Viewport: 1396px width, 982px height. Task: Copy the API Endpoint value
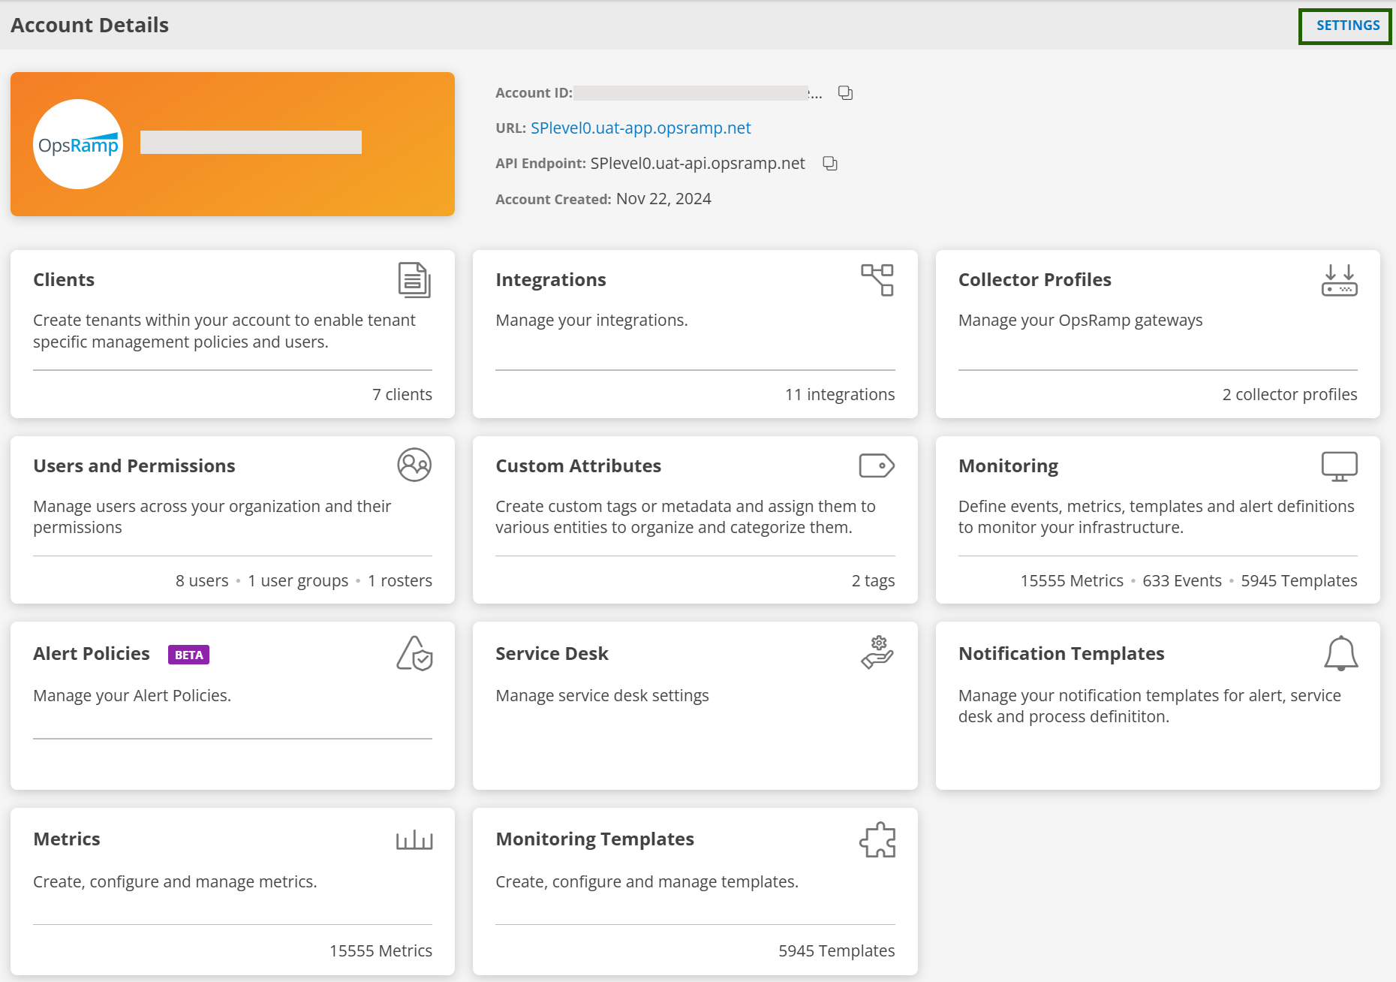(x=829, y=164)
